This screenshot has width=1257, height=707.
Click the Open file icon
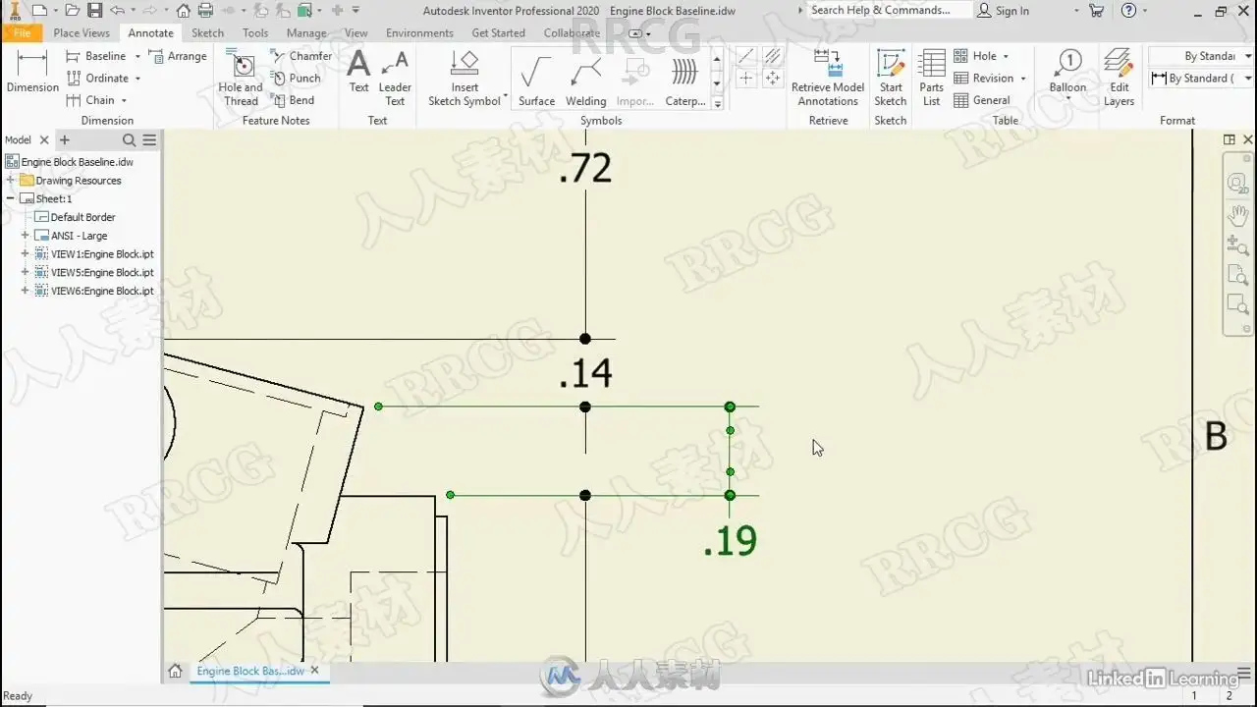(x=72, y=11)
